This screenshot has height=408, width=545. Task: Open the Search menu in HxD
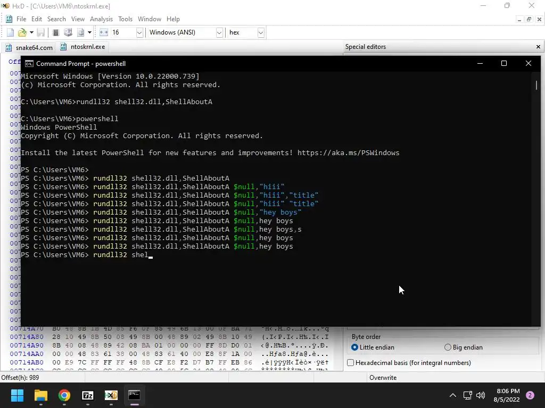tap(56, 19)
